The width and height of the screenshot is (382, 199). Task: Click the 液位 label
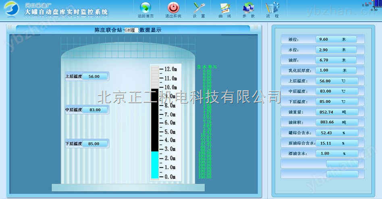point(293,39)
